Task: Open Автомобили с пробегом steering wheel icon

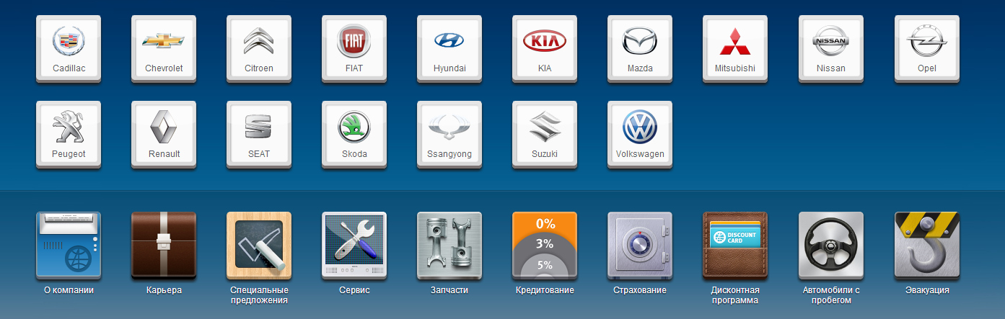Action: pos(831,245)
